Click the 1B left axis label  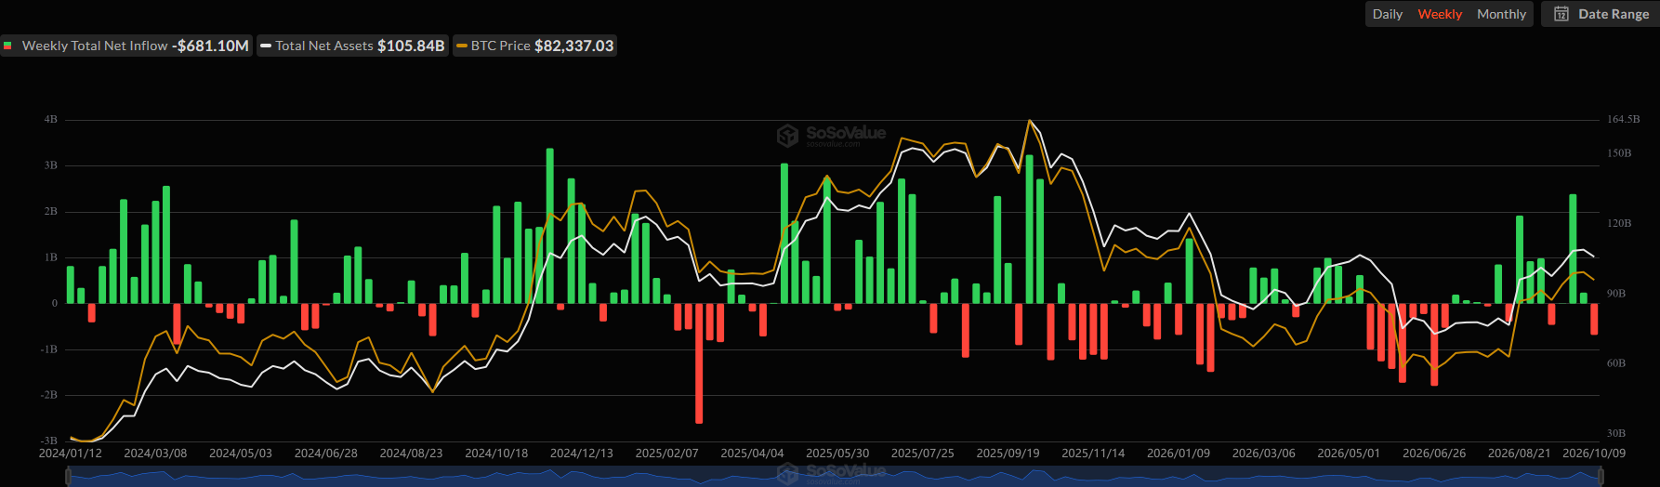(x=50, y=257)
